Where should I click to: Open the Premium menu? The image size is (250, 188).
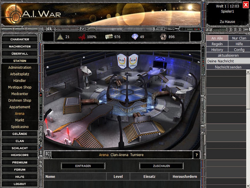[x=20, y=162]
